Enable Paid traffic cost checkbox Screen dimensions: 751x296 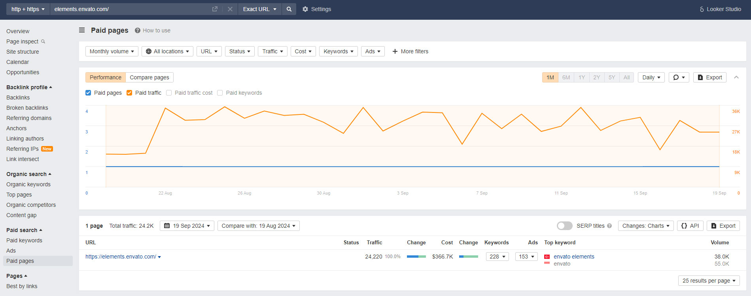pos(169,93)
